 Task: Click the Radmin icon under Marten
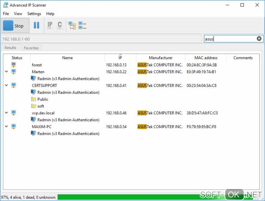point(33,78)
